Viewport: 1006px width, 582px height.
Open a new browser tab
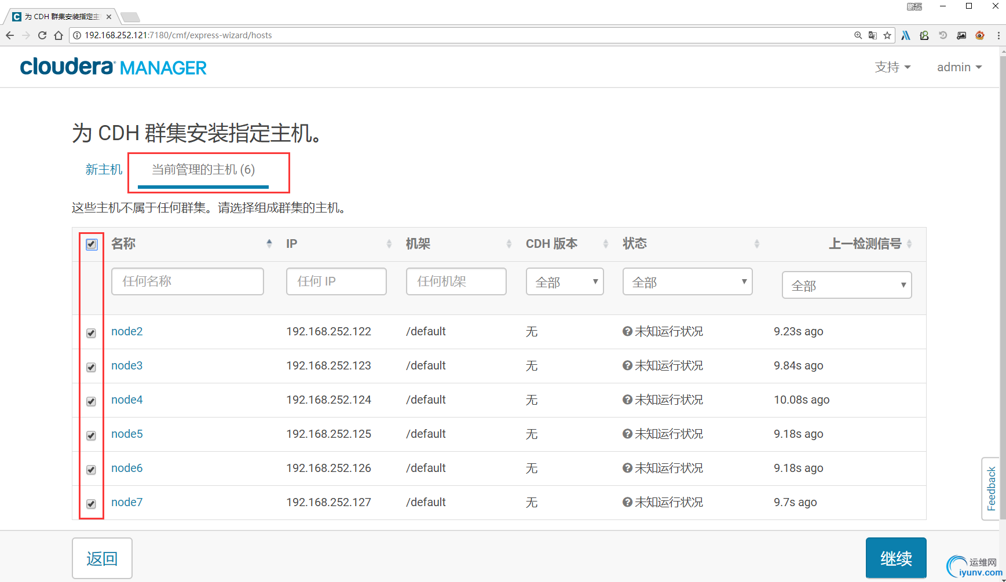tap(130, 17)
